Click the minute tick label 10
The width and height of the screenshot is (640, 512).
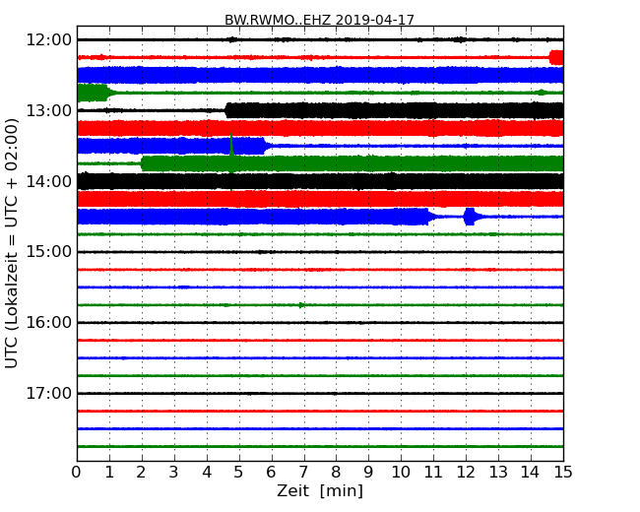tap(401, 472)
